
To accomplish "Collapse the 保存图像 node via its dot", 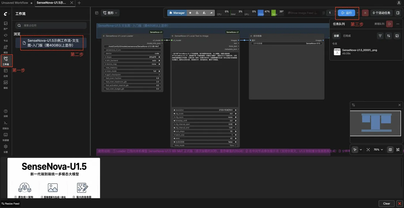I will (251, 36).
